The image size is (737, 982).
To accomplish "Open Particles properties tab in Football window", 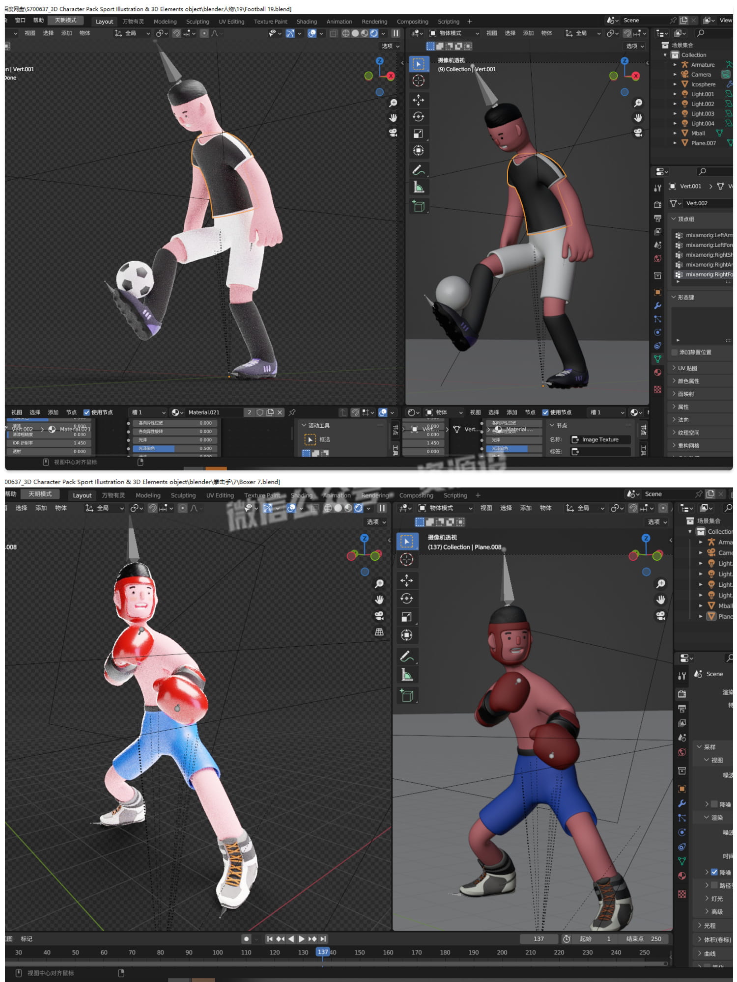I will pyautogui.click(x=657, y=319).
